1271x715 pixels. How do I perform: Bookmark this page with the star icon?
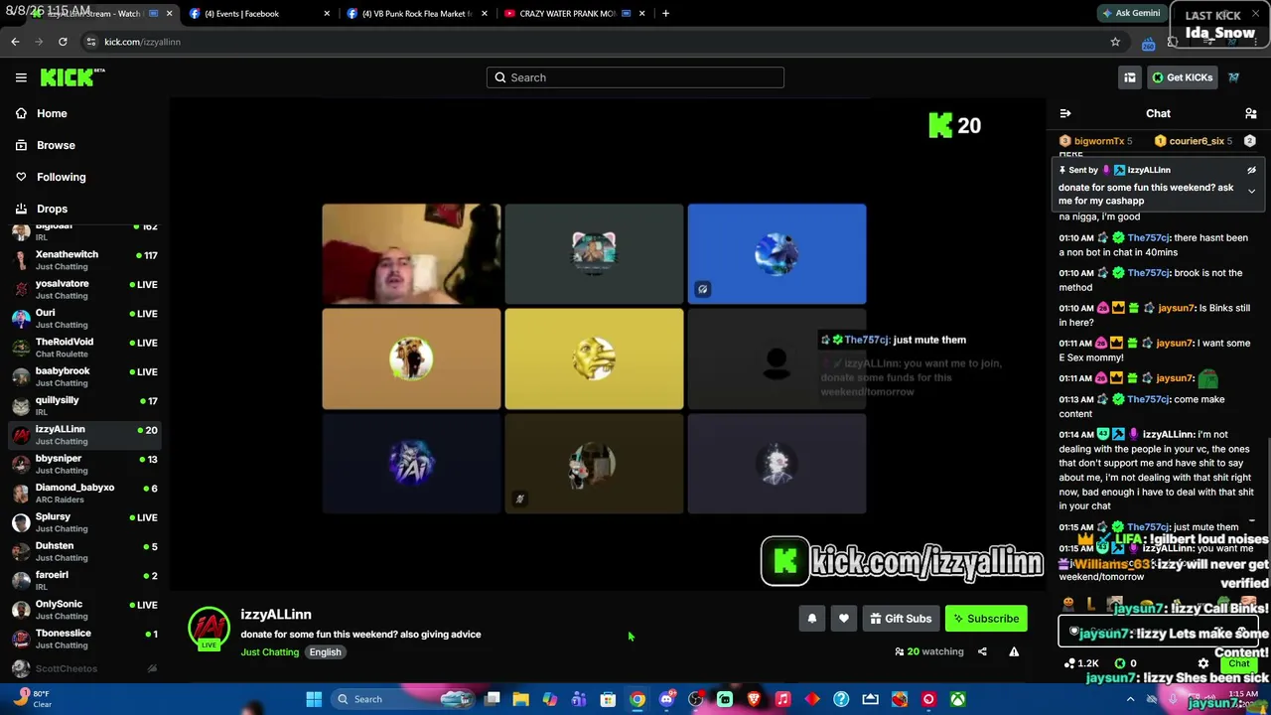pyautogui.click(x=1115, y=42)
